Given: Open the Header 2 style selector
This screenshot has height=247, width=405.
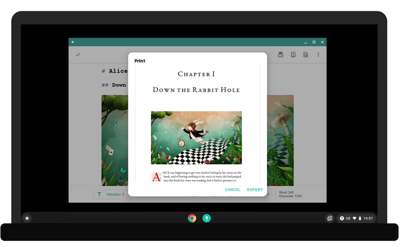Looking at the screenshot, I should [x=115, y=194].
